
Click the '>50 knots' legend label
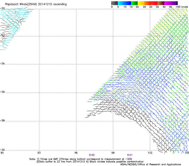click(x=182, y=7)
